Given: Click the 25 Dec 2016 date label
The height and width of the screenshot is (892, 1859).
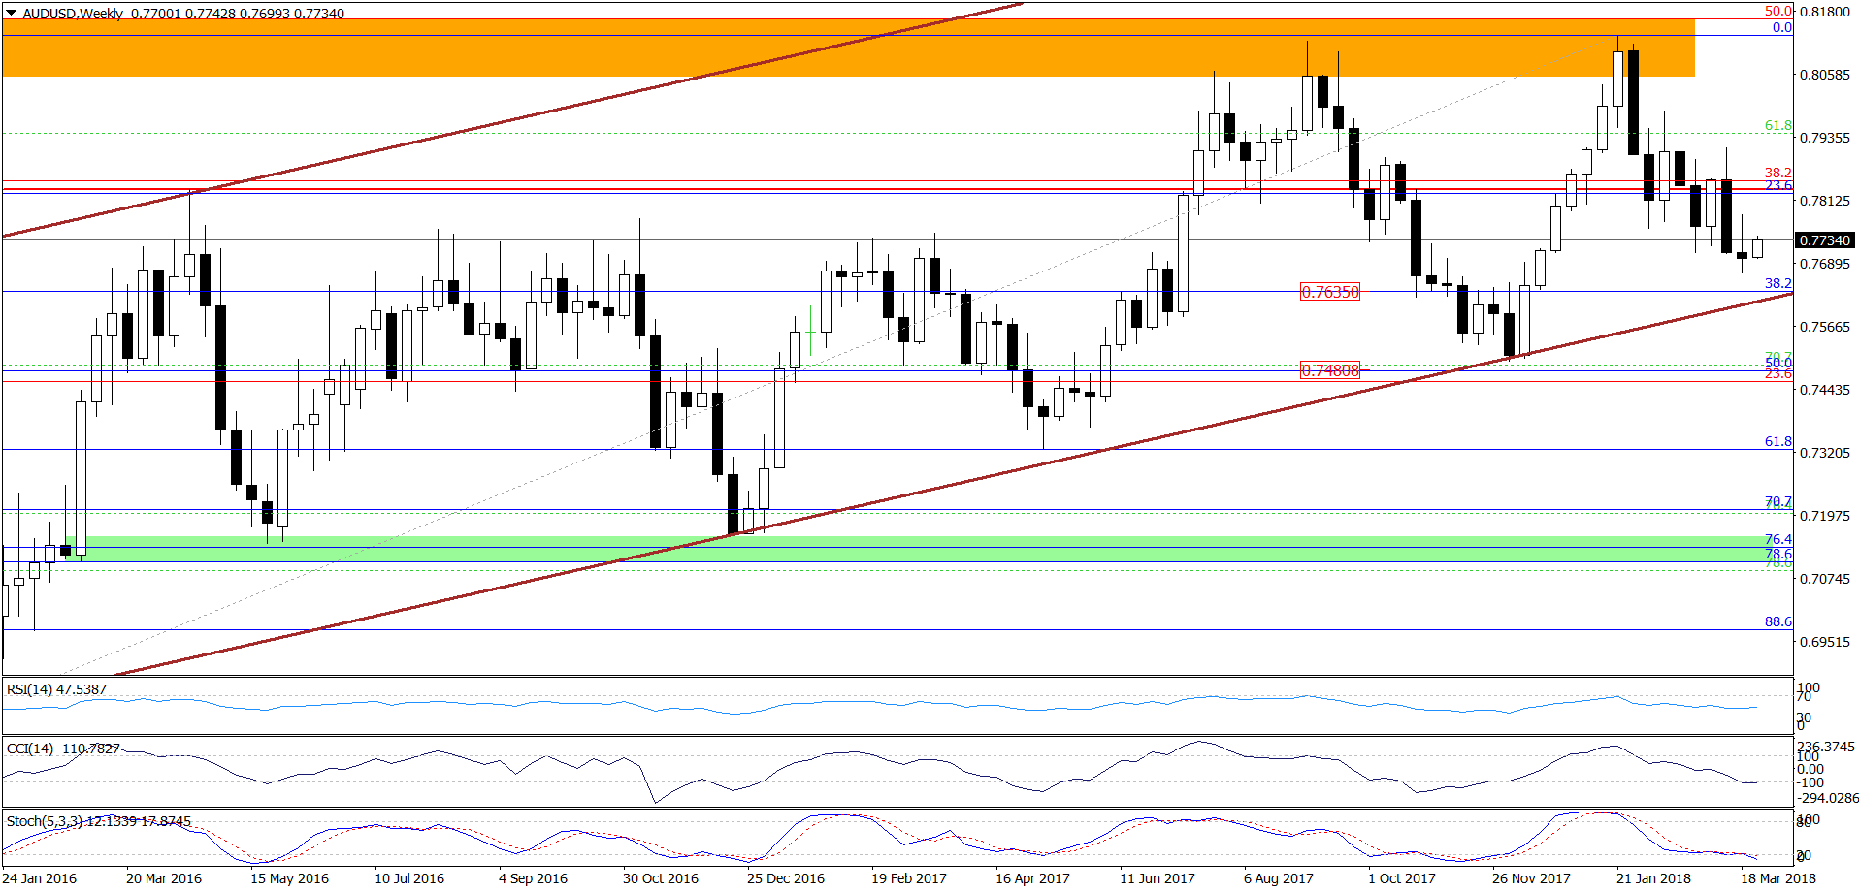Looking at the screenshot, I should pyautogui.click(x=786, y=878).
